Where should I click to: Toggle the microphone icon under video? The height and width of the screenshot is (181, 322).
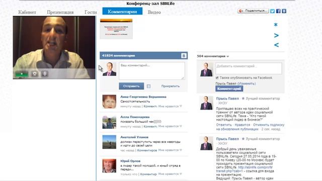(x=45, y=74)
